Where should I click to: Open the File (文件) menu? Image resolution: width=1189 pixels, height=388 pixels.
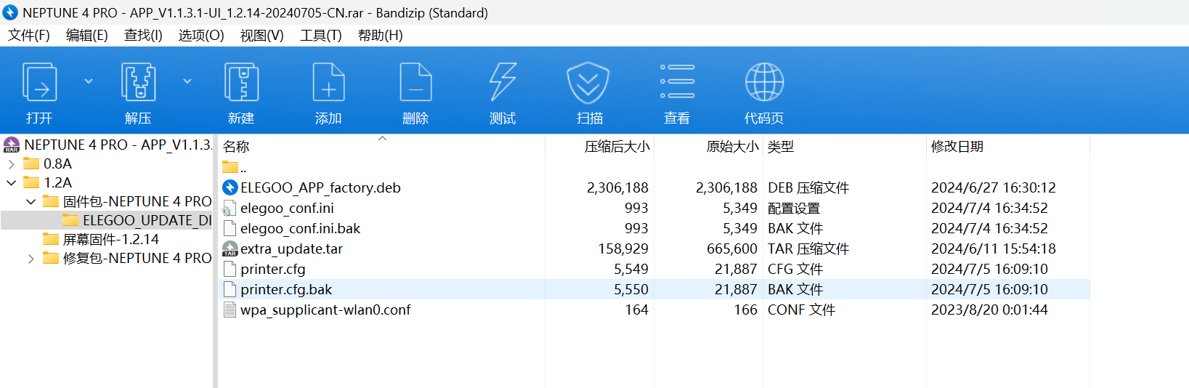click(29, 36)
